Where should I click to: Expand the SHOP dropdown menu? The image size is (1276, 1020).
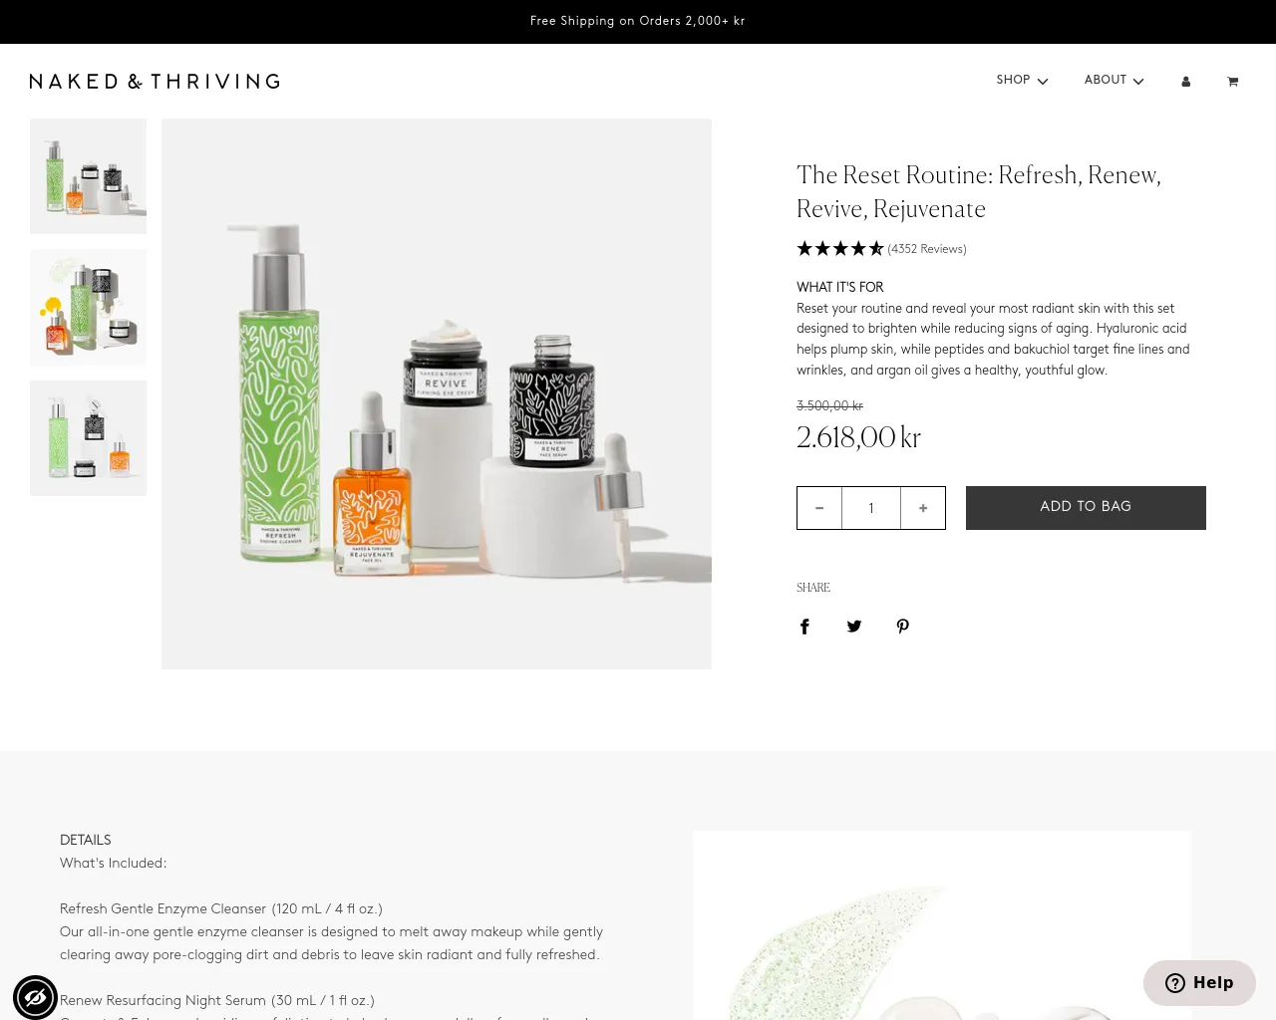[x=1022, y=81]
